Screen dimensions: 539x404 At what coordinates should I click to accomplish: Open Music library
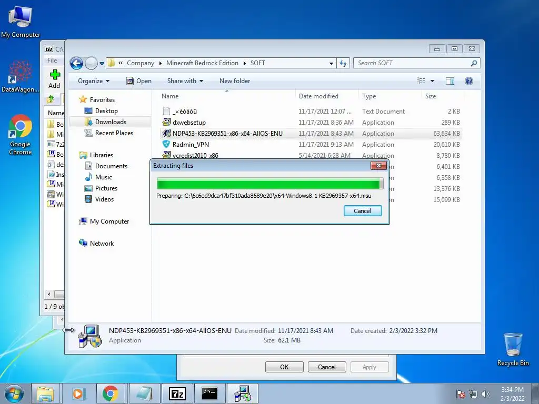pyautogui.click(x=104, y=177)
